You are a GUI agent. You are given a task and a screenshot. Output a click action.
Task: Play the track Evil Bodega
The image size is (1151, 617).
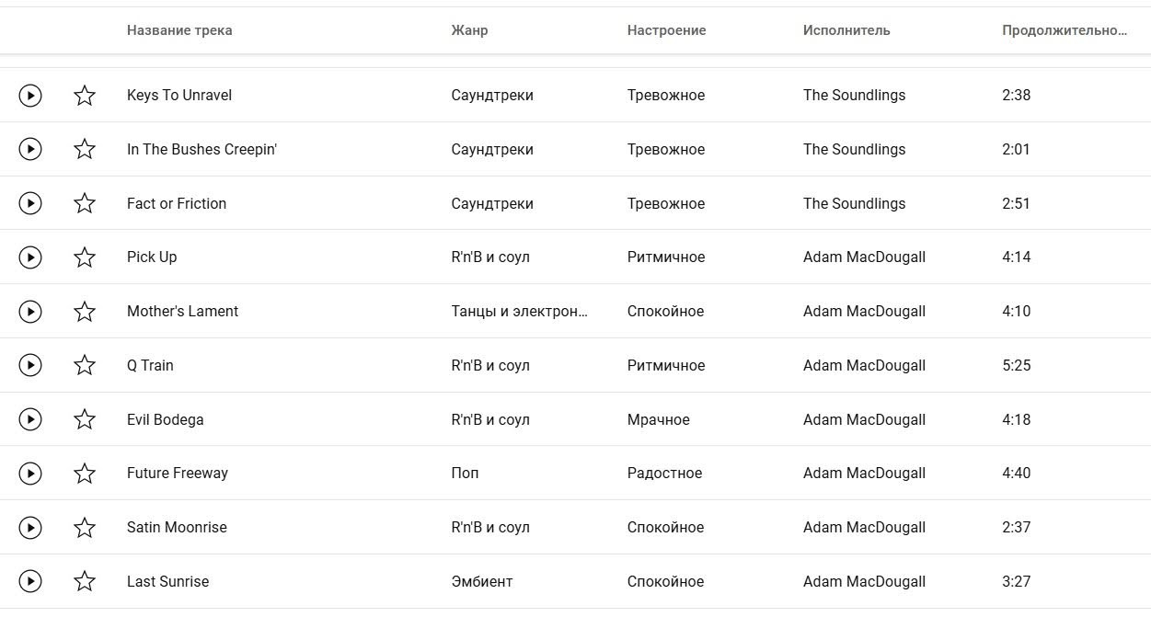30,420
